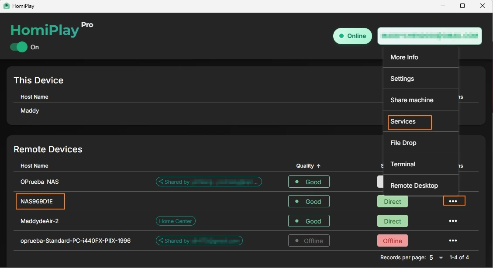Open options menu for NAS969D1E row
The height and width of the screenshot is (268, 493).
point(453,201)
